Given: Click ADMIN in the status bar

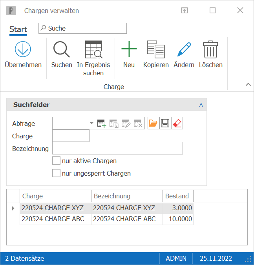Looking at the screenshot, I should [x=176, y=258].
